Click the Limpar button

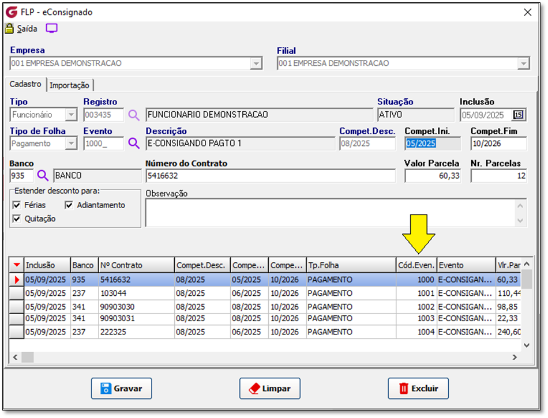270,389
